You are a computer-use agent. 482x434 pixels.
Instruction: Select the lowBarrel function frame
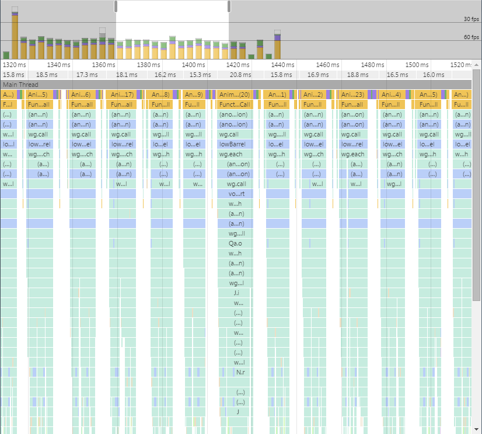click(236, 144)
